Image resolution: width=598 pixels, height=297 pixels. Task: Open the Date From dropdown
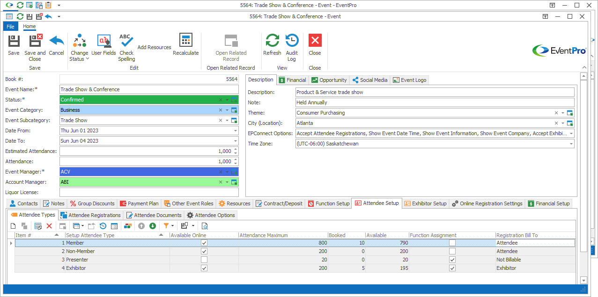pos(236,130)
